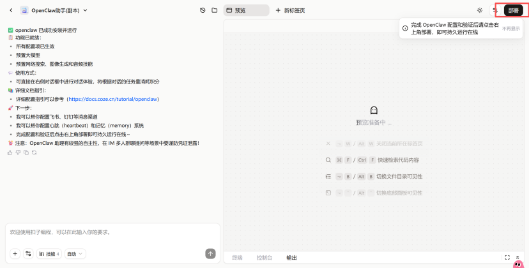Click the file tree shortcut hint icon
The width and height of the screenshot is (529, 268).
click(328, 176)
